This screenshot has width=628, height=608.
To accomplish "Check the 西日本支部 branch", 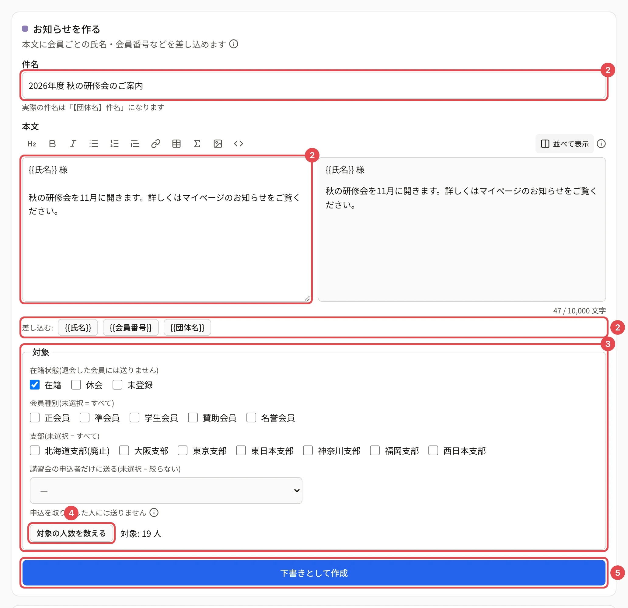I will [x=433, y=450].
